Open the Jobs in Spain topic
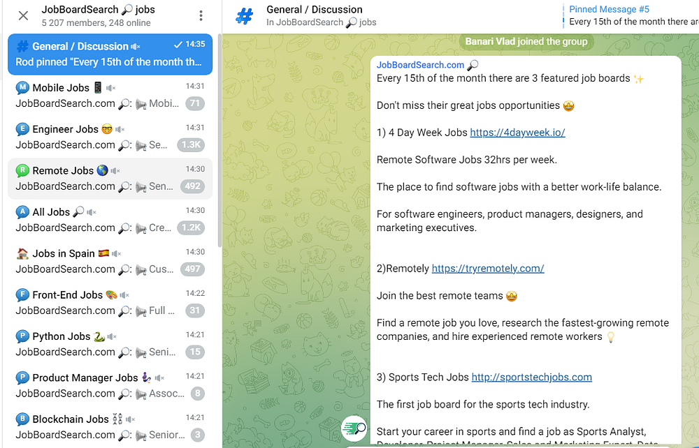699x448 pixels. coord(110,261)
